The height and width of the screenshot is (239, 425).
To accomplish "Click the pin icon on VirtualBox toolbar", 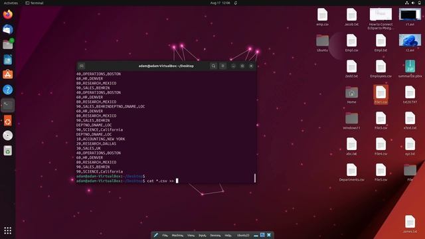I will tap(156, 235).
